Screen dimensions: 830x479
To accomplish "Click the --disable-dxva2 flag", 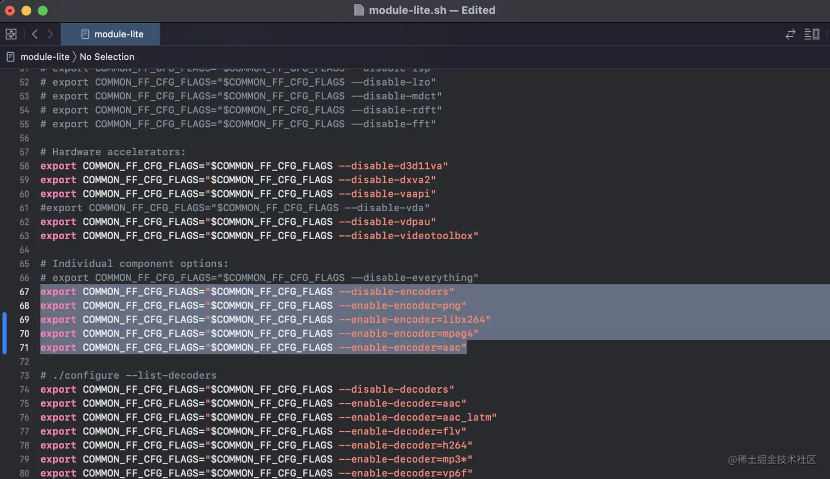I will point(384,180).
